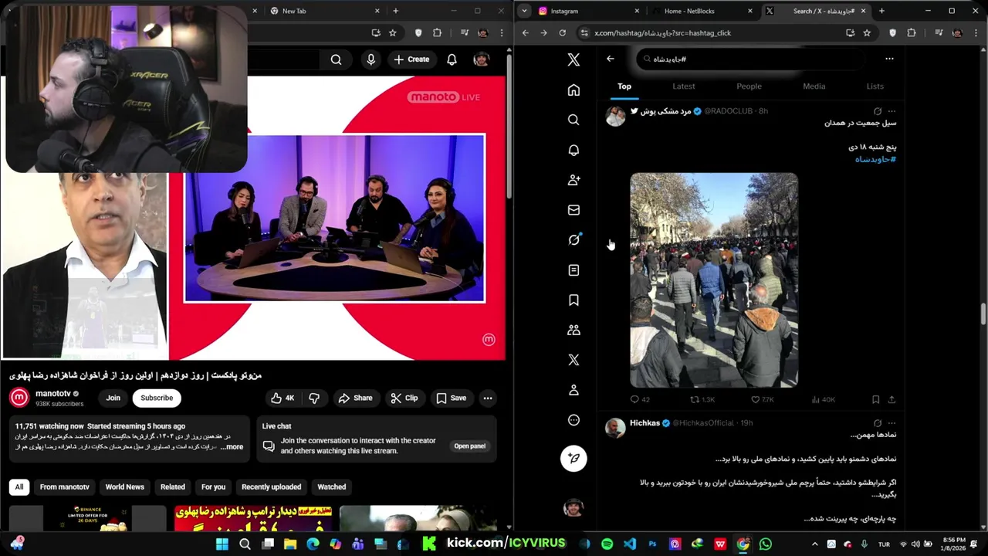Open YouTube account avatar menu
988x556 pixels.
click(481, 59)
